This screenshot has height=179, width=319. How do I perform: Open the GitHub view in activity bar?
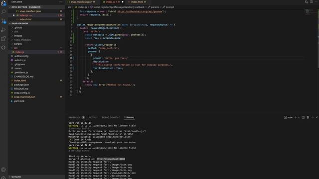pyautogui.click(x=3, y=48)
